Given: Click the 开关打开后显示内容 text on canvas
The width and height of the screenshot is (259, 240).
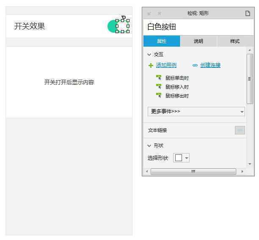Looking at the screenshot, I should tap(69, 82).
